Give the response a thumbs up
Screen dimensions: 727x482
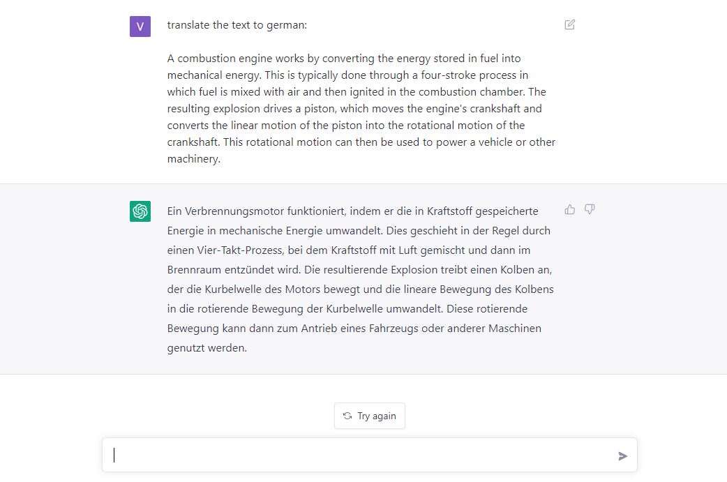coord(570,209)
